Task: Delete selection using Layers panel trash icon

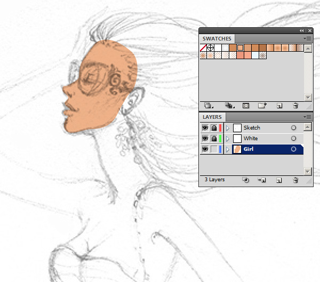Action: (x=295, y=180)
